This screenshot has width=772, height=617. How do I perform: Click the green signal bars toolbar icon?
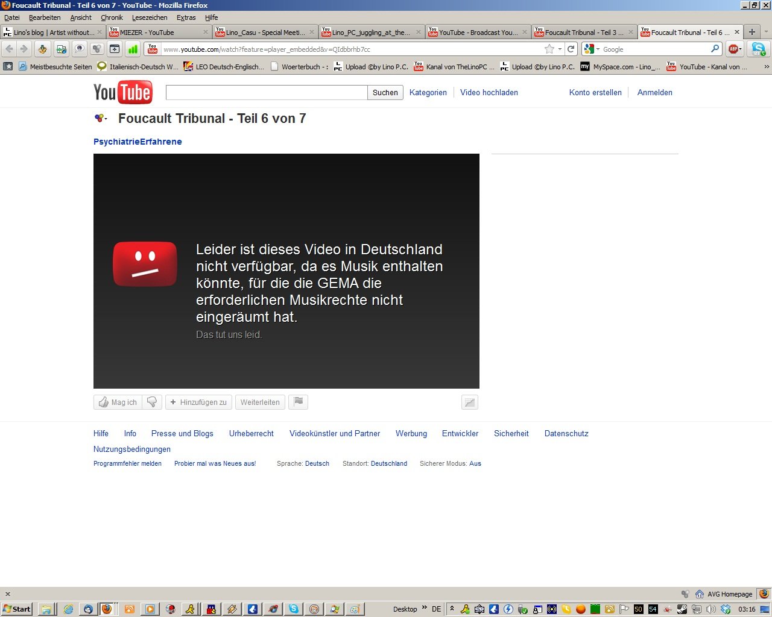pos(133,49)
